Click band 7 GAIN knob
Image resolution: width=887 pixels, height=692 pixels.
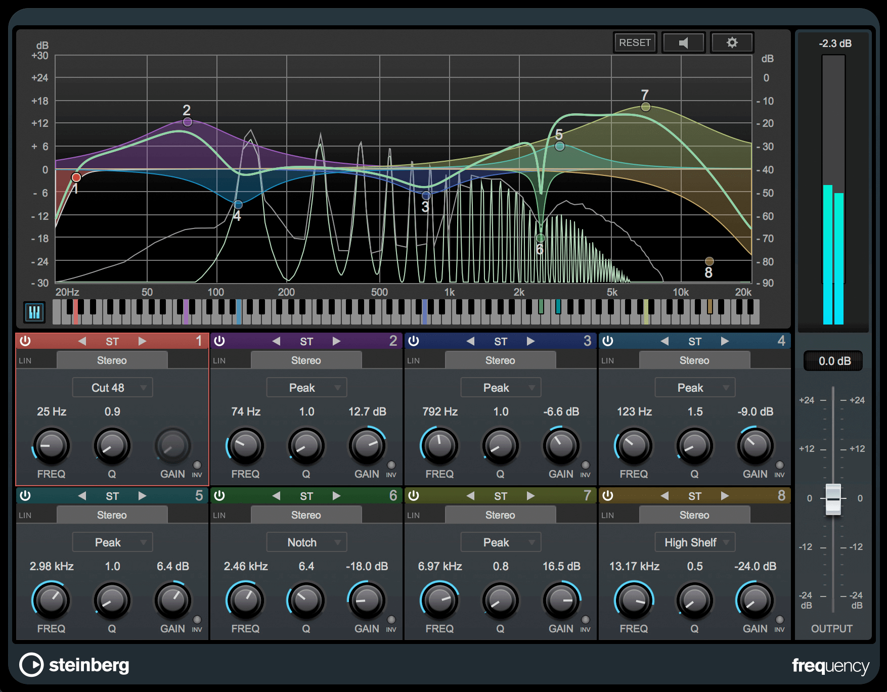[x=561, y=601]
